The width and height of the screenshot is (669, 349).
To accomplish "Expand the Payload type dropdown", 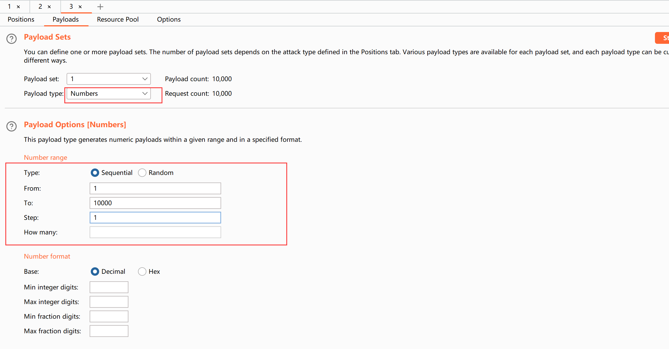I will pyautogui.click(x=109, y=93).
